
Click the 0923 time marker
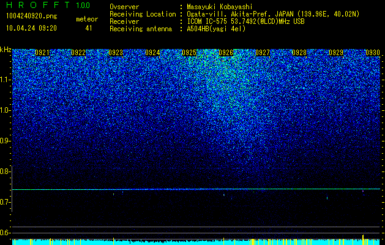[116, 53]
